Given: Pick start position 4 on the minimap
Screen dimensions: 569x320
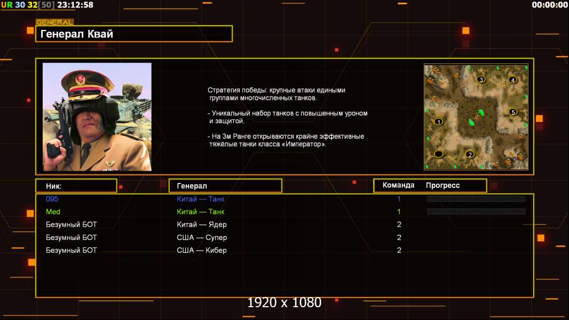Looking at the screenshot, I should (x=512, y=79).
